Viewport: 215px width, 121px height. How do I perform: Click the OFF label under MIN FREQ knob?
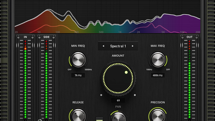(70, 70)
